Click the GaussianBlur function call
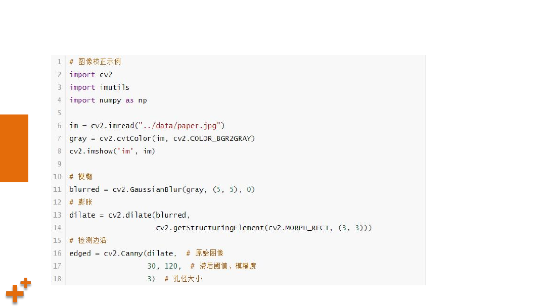This screenshot has width=546, height=307. click(162, 189)
